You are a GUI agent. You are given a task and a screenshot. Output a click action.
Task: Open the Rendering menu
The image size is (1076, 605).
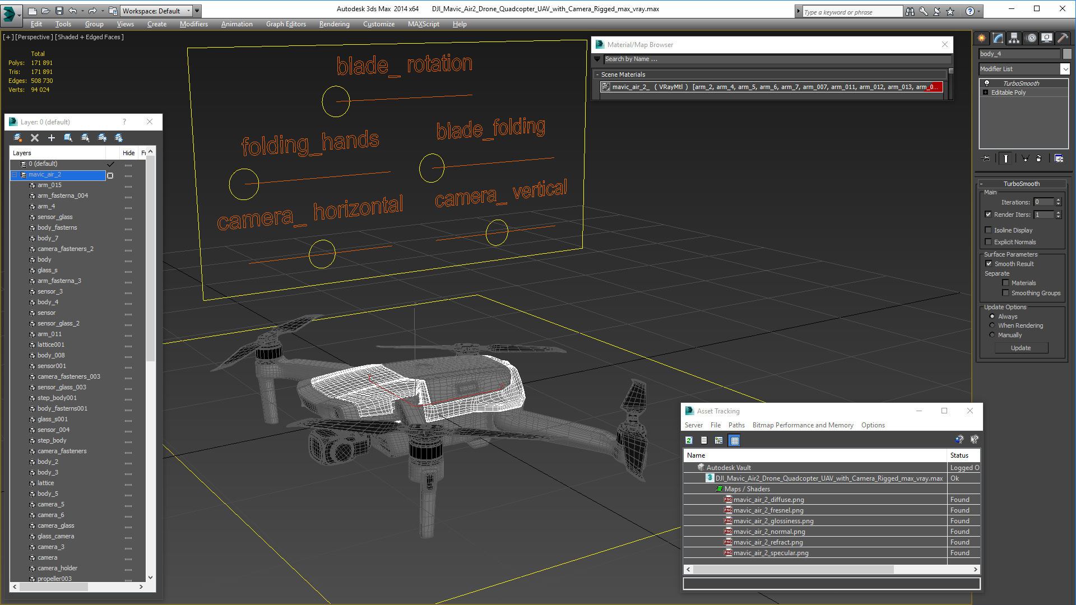[x=334, y=24]
